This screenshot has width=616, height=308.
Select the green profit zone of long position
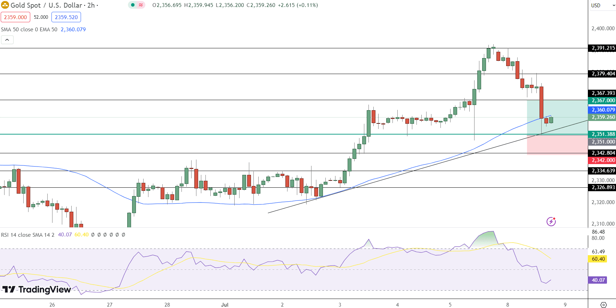557,117
